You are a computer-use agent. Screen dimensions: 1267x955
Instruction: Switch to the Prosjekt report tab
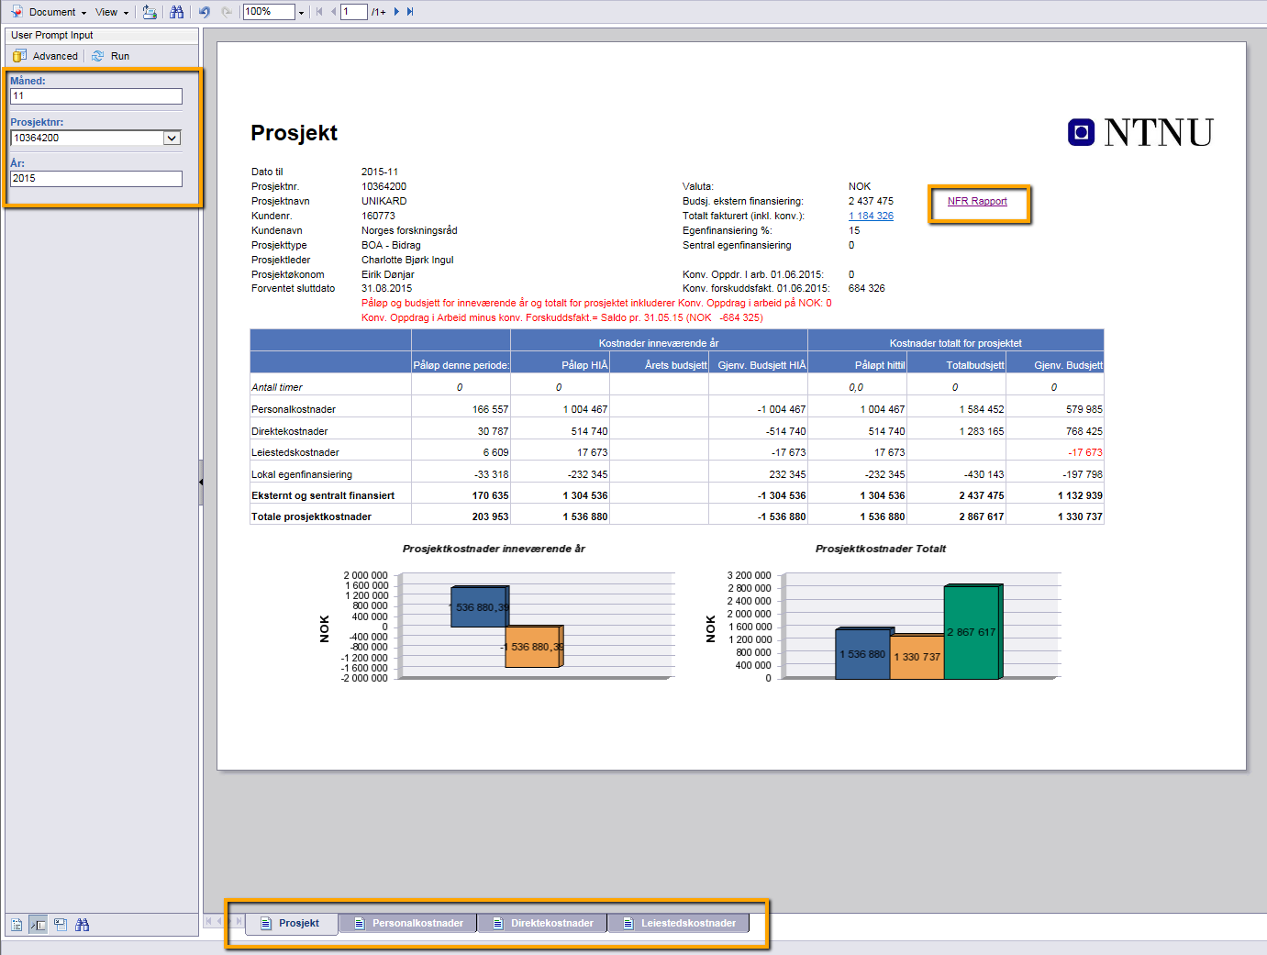click(x=291, y=923)
